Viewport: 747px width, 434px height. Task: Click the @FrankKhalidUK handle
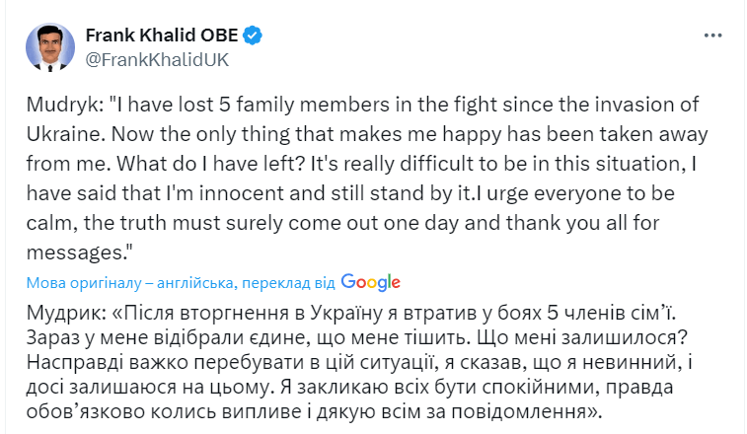tap(157, 60)
